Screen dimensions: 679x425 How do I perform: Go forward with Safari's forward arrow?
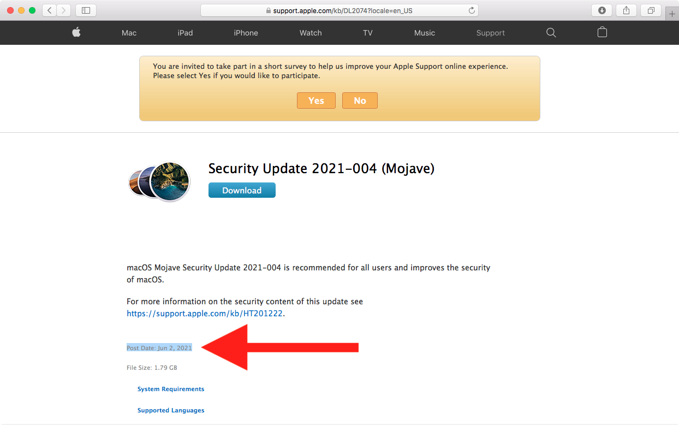click(64, 10)
